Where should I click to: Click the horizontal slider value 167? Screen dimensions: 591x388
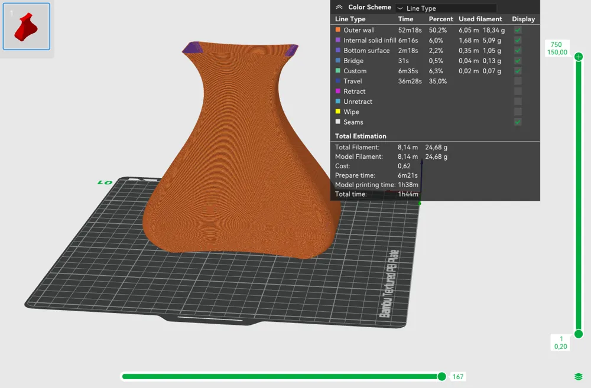pyautogui.click(x=457, y=377)
